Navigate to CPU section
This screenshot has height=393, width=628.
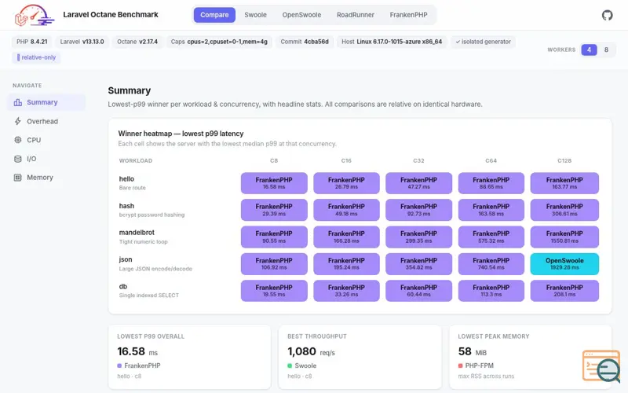point(46,140)
